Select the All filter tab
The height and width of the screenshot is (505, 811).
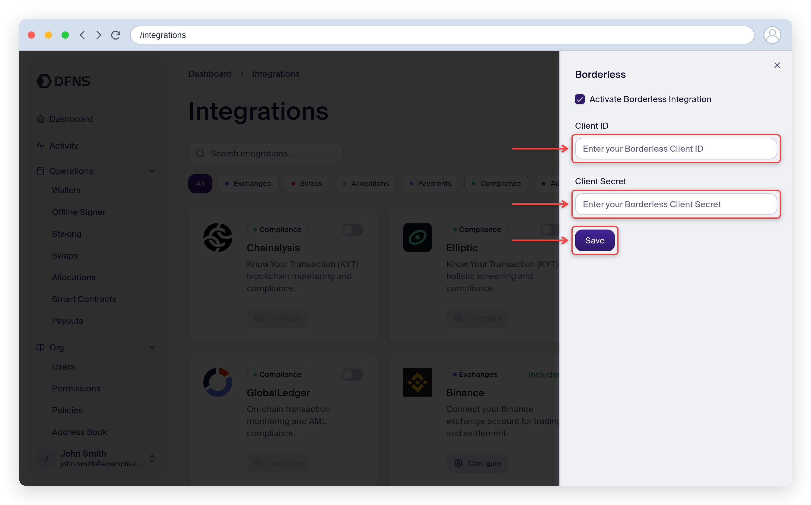[200, 183]
